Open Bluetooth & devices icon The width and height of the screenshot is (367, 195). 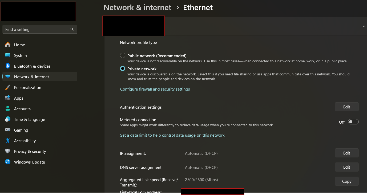[8, 66]
